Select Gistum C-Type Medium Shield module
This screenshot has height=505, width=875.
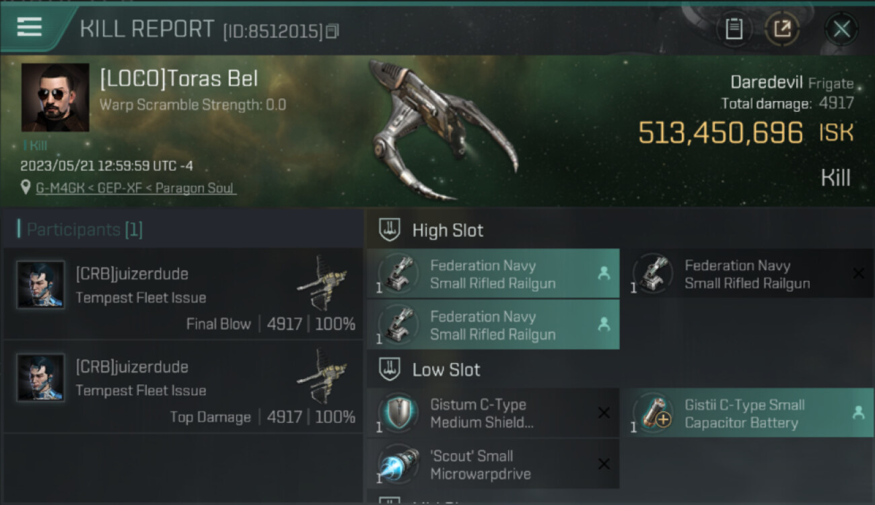tap(493, 413)
